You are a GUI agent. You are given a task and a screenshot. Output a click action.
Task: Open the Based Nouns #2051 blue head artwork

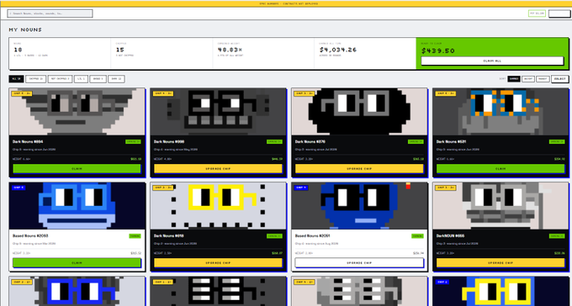point(359,206)
